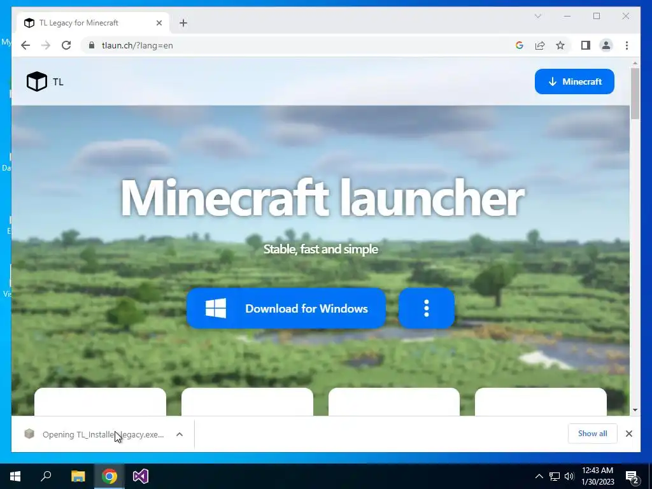Click the scrollbar down arrow
Image resolution: width=652 pixels, height=489 pixels.
click(635, 410)
